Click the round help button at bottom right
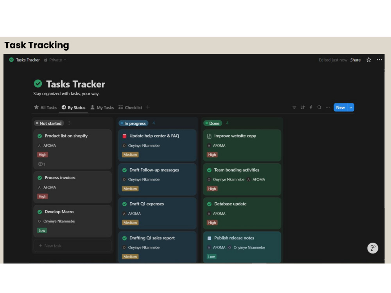Image resolution: width=391 pixels, height=293 pixels. tap(373, 248)
